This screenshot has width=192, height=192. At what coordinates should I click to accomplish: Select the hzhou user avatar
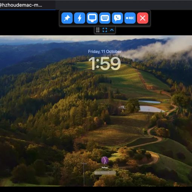click(105, 160)
